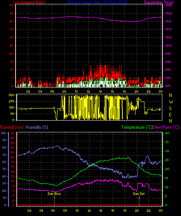181x216 pixels.
Task: Click the 180 wind direction axis value
Action: tap(11, 107)
